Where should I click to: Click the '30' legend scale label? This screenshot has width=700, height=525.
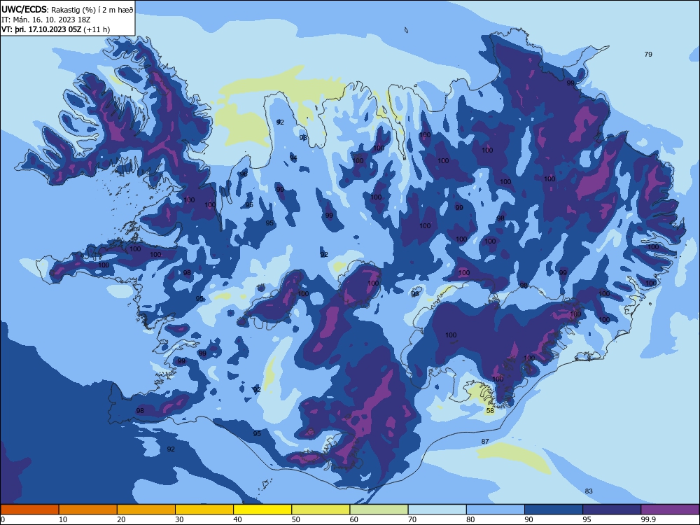(x=179, y=519)
